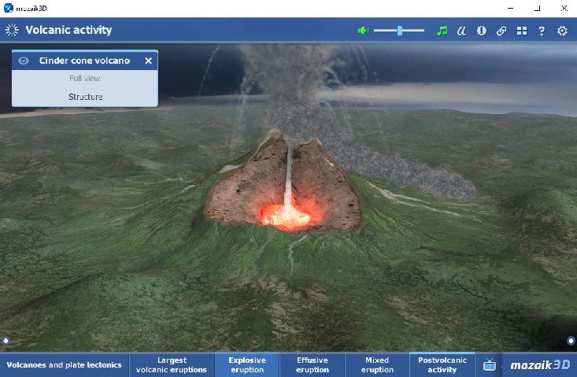The image size is (577, 377).
Task: Click the text font 'a' icon
Action: 462,31
